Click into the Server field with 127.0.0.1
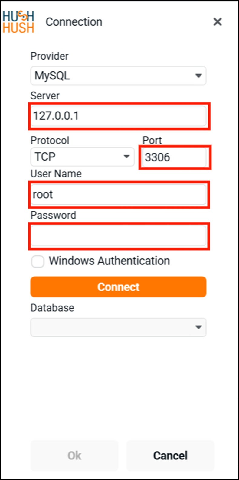Screen dimensions: 239x480 point(118,116)
